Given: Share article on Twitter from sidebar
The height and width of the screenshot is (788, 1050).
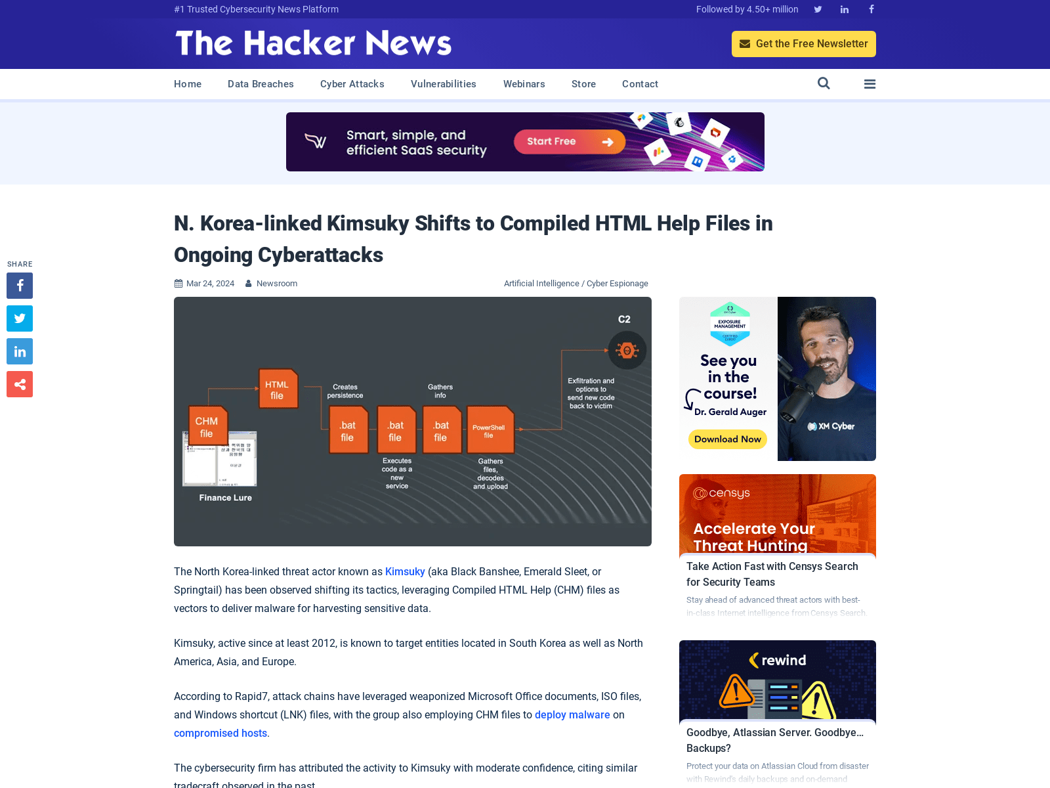Looking at the screenshot, I should (x=20, y=318).
